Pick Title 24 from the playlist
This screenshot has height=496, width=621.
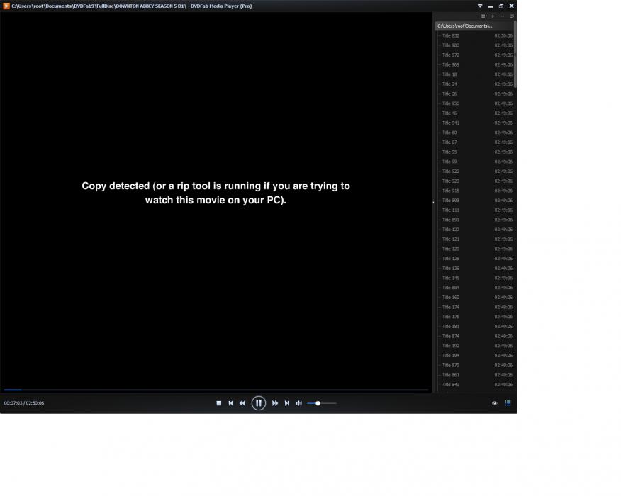475,84
